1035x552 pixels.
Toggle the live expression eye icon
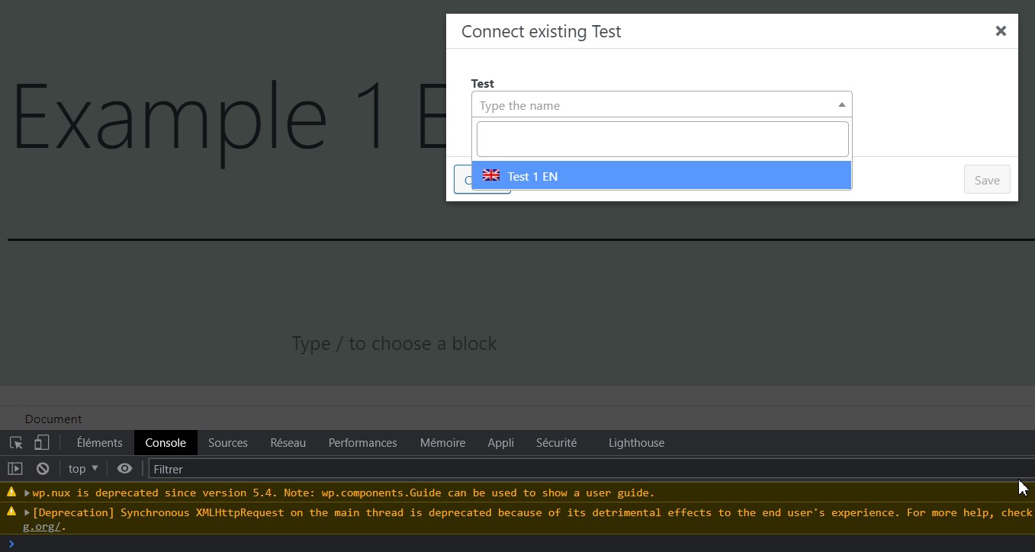point(124,468)
